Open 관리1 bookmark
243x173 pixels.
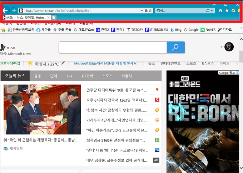pos(118,30)
